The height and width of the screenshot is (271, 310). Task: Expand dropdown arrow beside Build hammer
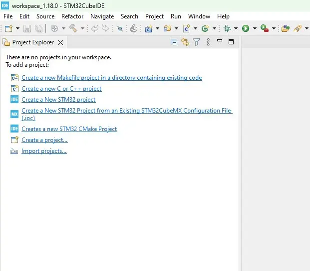click(x=83, y=29)
